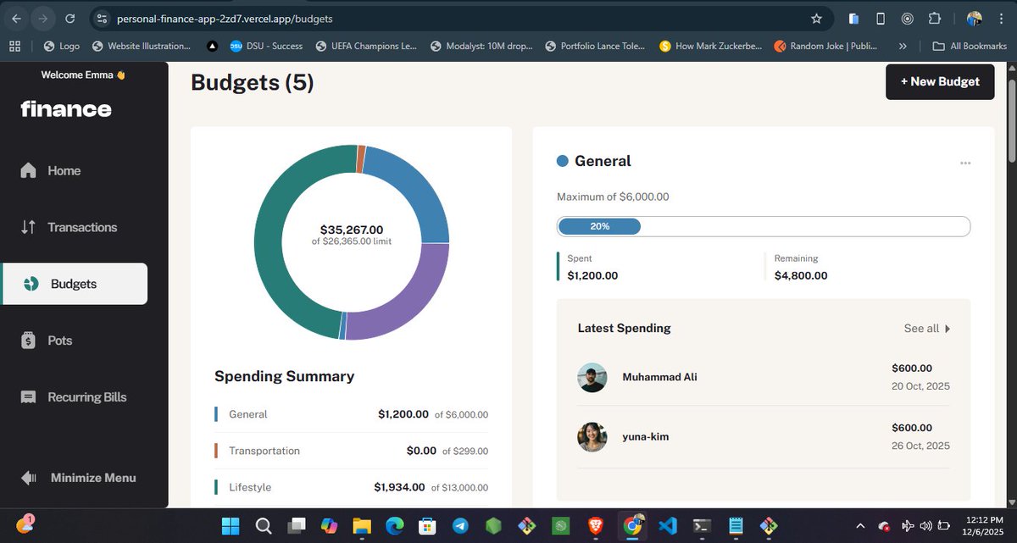Toggle the bookmark star in the address bar

point(815,18)
